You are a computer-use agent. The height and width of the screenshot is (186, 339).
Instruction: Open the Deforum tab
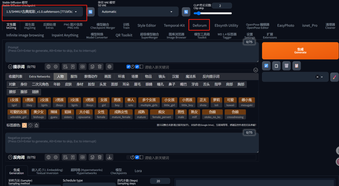coord(200,25)
